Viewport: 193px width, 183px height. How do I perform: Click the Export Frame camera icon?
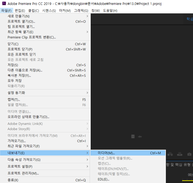coord(189,154)
